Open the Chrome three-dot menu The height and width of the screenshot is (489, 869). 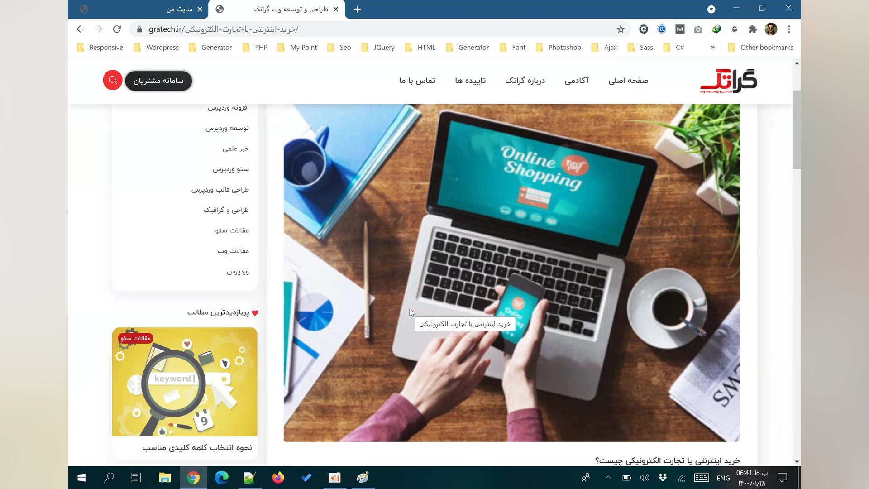tap(789, 29)
